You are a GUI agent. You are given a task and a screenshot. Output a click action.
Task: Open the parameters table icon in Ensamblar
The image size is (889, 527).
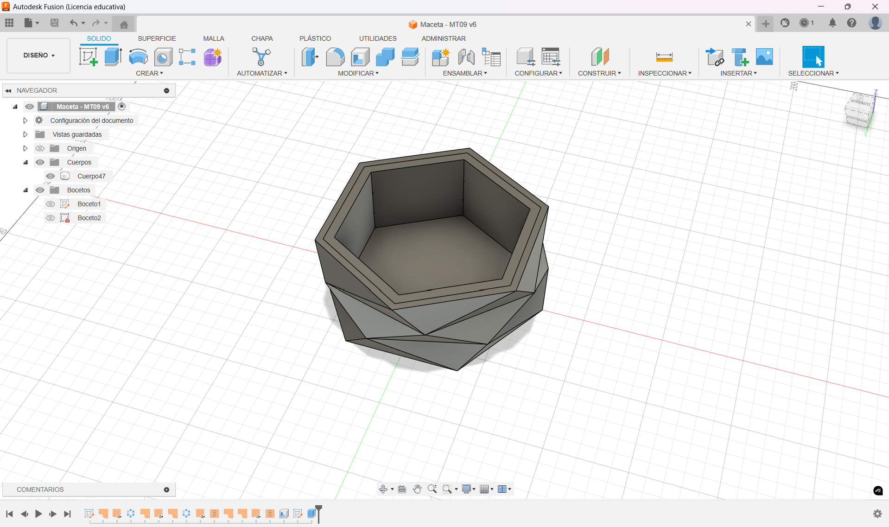[x=491, y=57]
